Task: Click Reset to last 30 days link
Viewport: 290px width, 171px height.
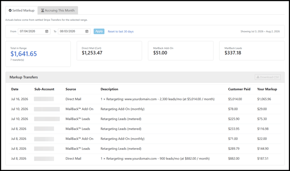Action: [x=121, y=32]
